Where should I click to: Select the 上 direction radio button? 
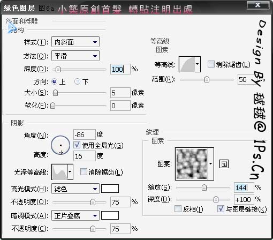coord(54,82)
